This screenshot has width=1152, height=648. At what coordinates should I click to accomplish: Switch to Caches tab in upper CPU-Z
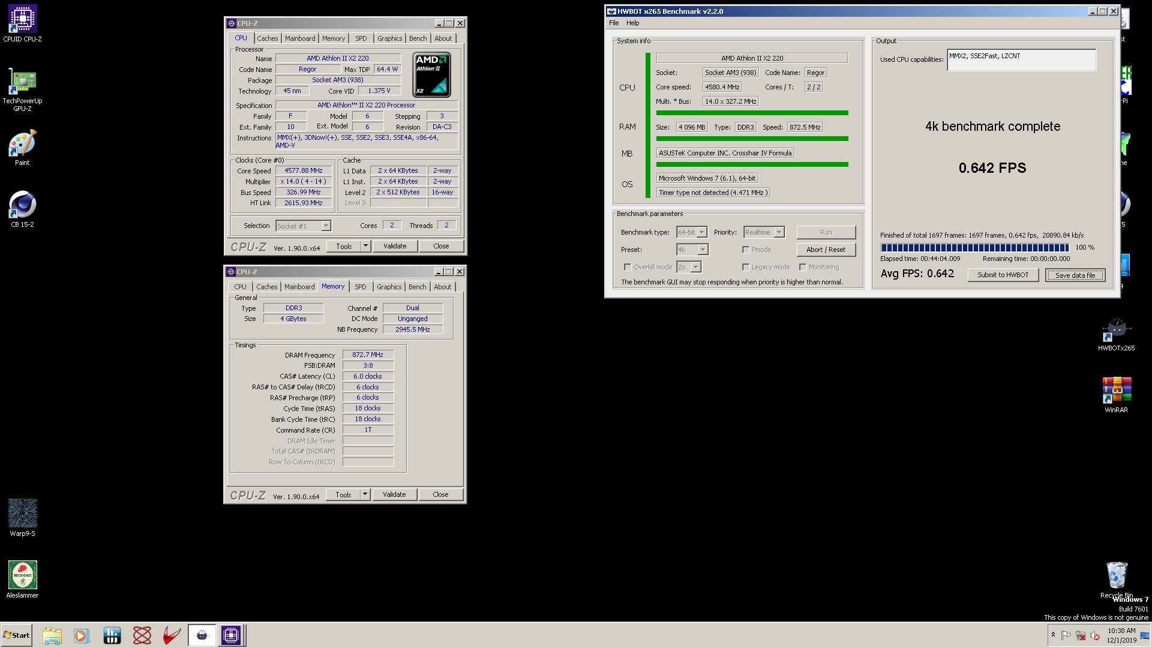click(268, 38)
